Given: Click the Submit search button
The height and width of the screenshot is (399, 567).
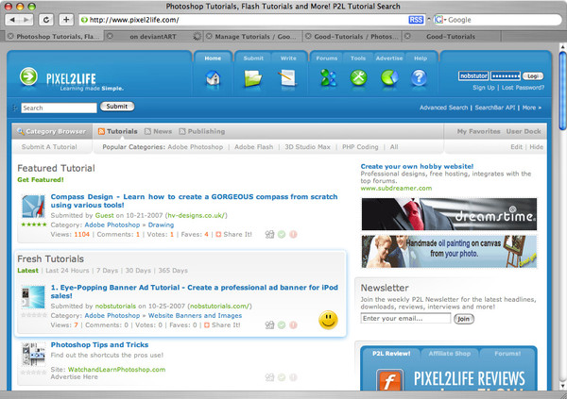Looking at the screenshot, I should click(117, 107).
